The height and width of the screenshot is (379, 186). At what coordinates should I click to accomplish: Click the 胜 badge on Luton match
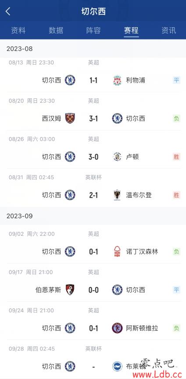177,157
